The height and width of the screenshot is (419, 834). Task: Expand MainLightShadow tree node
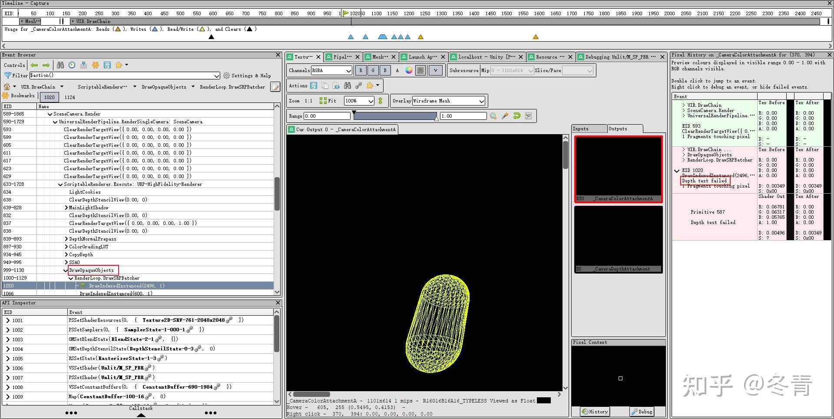(66, 208)
